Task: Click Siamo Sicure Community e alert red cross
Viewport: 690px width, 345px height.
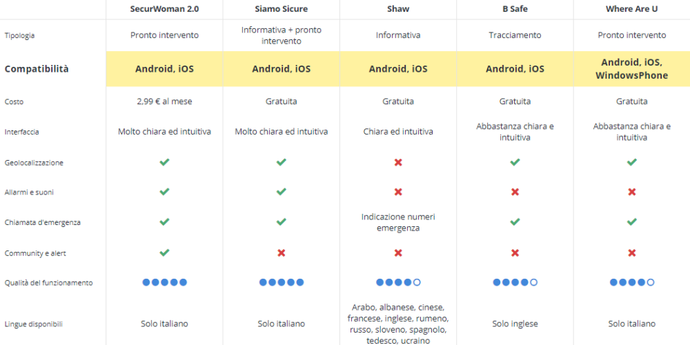Action: [x=282, y=253]
